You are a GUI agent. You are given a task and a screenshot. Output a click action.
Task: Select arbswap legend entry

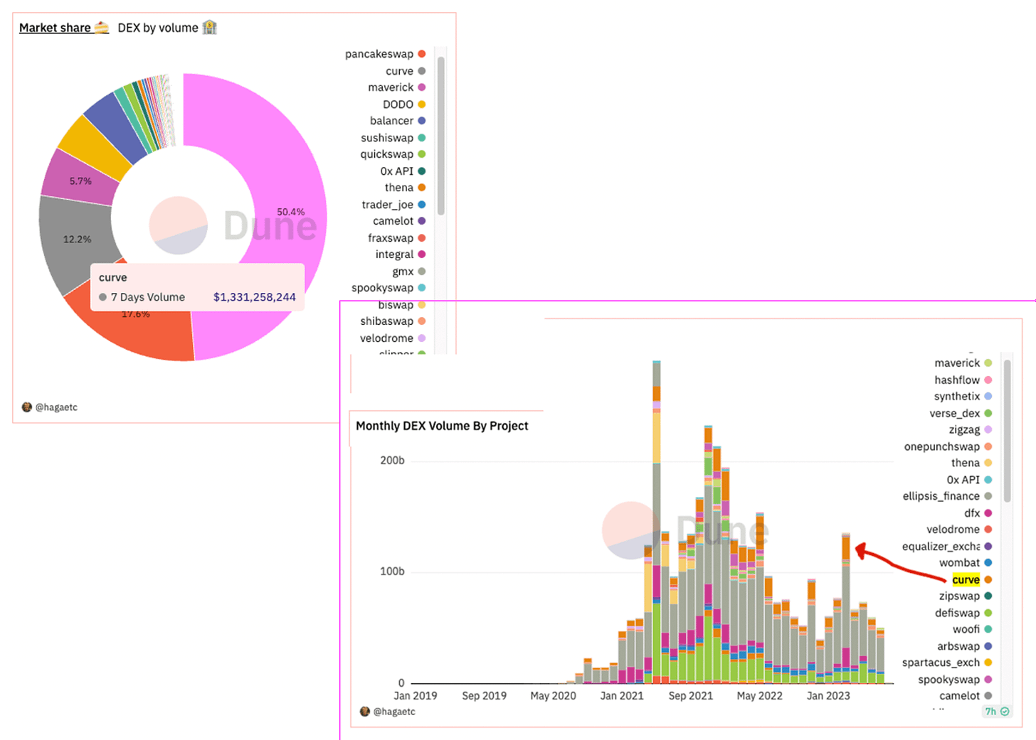pos(965,646)
